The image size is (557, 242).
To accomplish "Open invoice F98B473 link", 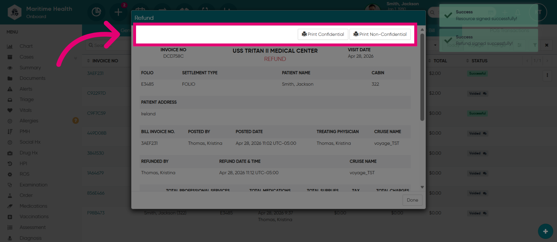I will pos(96,213).
